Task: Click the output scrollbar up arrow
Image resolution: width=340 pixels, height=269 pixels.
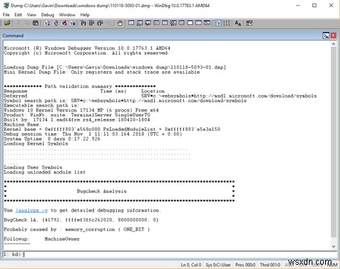Action: 334,44
